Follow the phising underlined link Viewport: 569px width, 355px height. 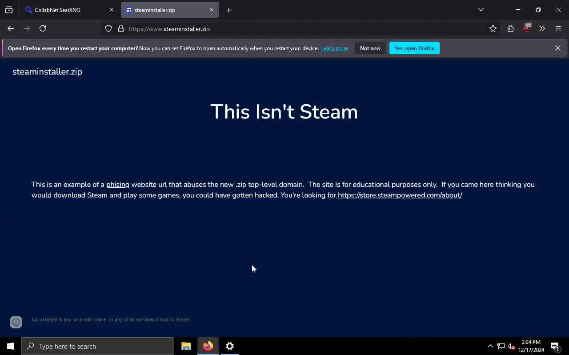click(118, 185)
